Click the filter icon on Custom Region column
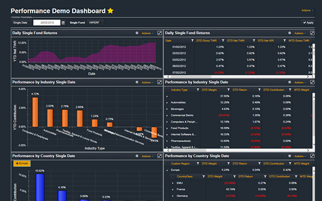 click(x=198, y=164)
